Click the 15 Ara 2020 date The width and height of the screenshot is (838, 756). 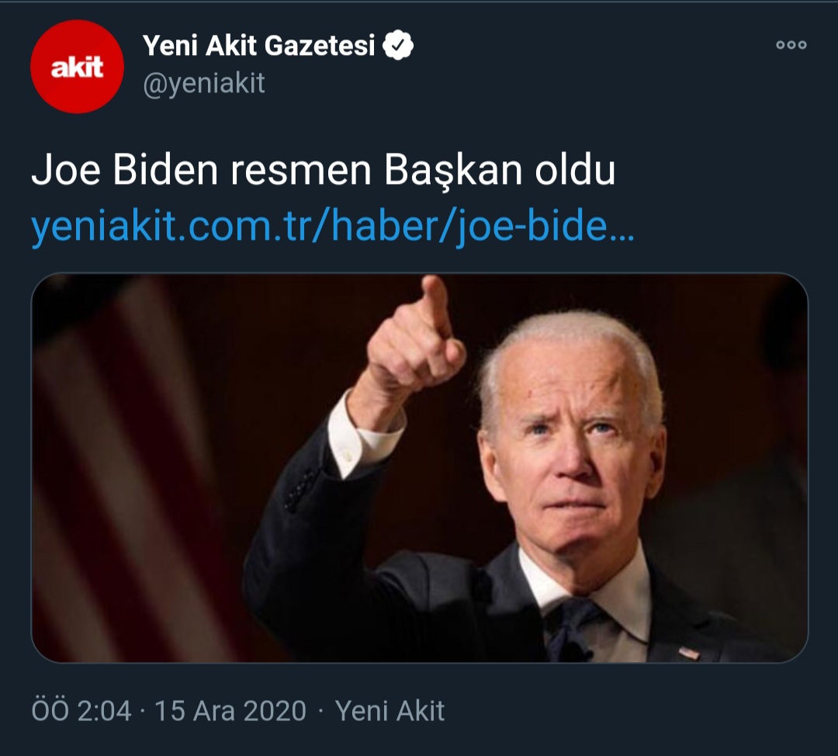230,710
